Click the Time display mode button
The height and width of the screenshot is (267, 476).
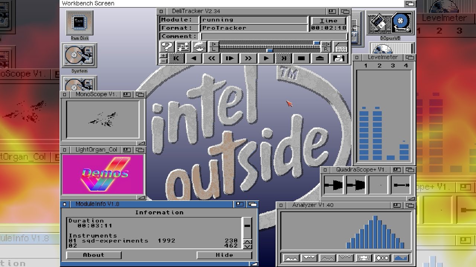tap(329, 21)
